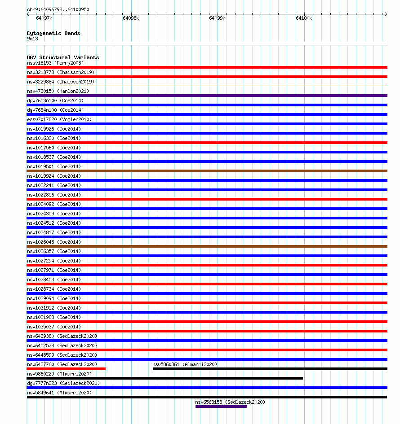Viewport: 400px width, 424px height.
Task: Open the nsv3213773 (Chaisson2019) variant label
Action: point(61,73)
